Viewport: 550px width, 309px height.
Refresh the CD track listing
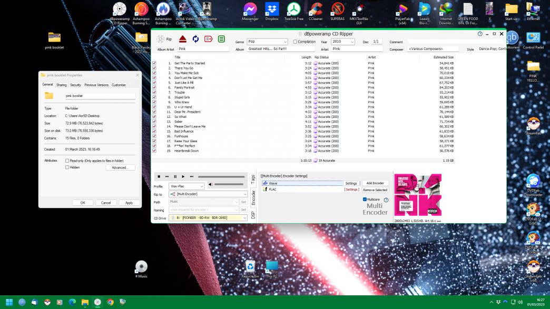[x=195, y=39]
